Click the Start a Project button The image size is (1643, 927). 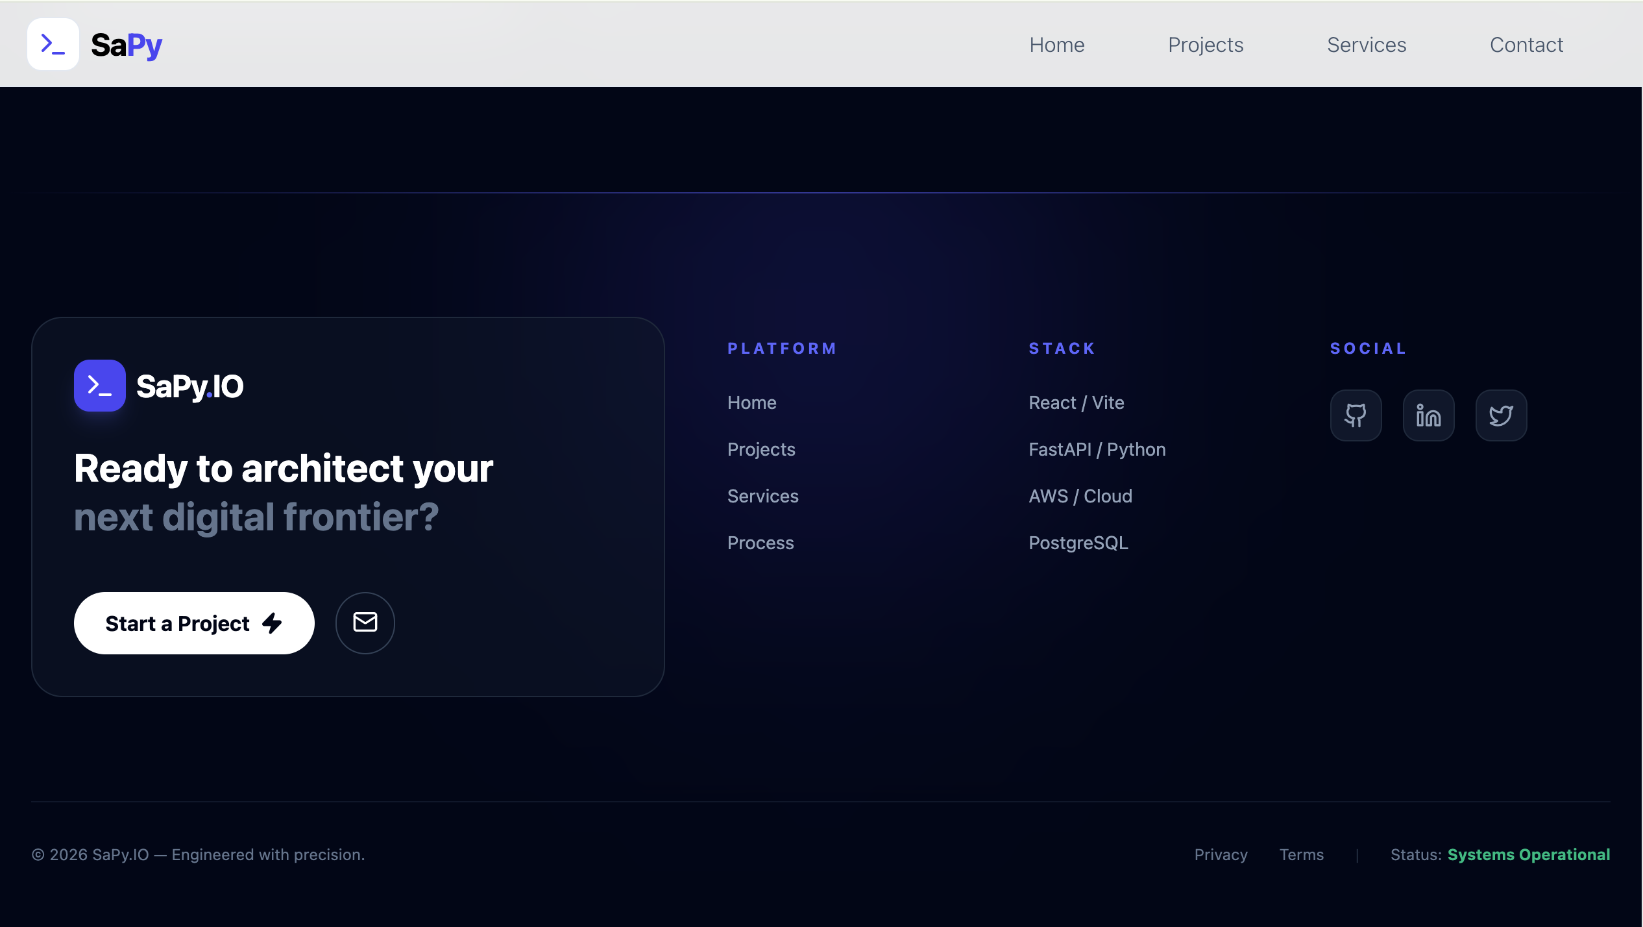point(194,623)
